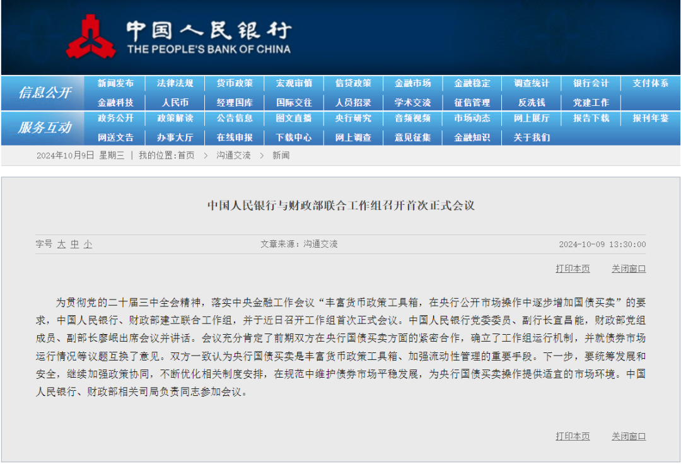Screen dimensions: 681x464
Task: Open the 报告下载 page
Action: (591, 118)
